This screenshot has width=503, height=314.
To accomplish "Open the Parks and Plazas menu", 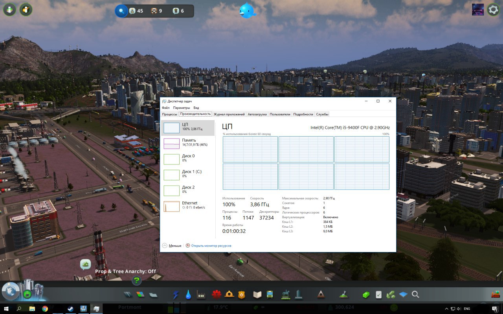I will [286, 294].
